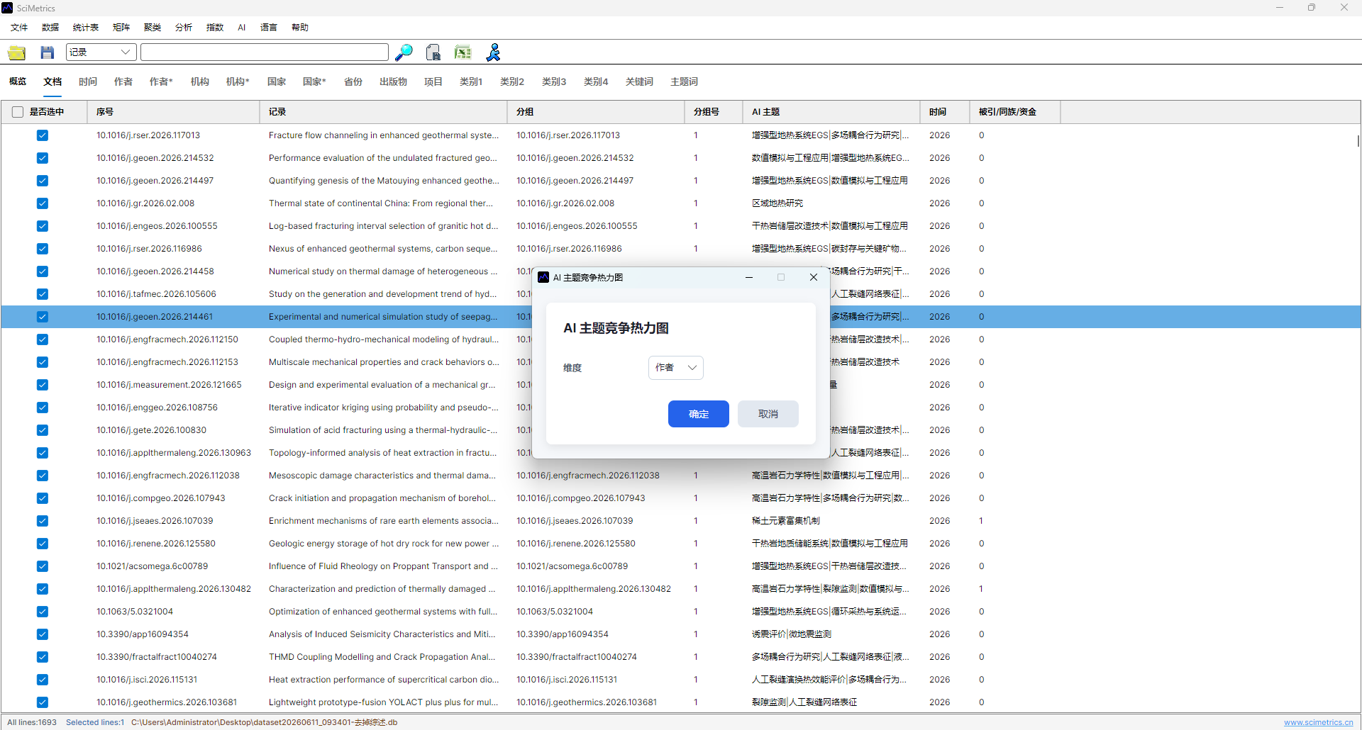The width and height of the screenshot is (1362, 730).
Task: Open the 分析 menu
Action: click(184, 28)
